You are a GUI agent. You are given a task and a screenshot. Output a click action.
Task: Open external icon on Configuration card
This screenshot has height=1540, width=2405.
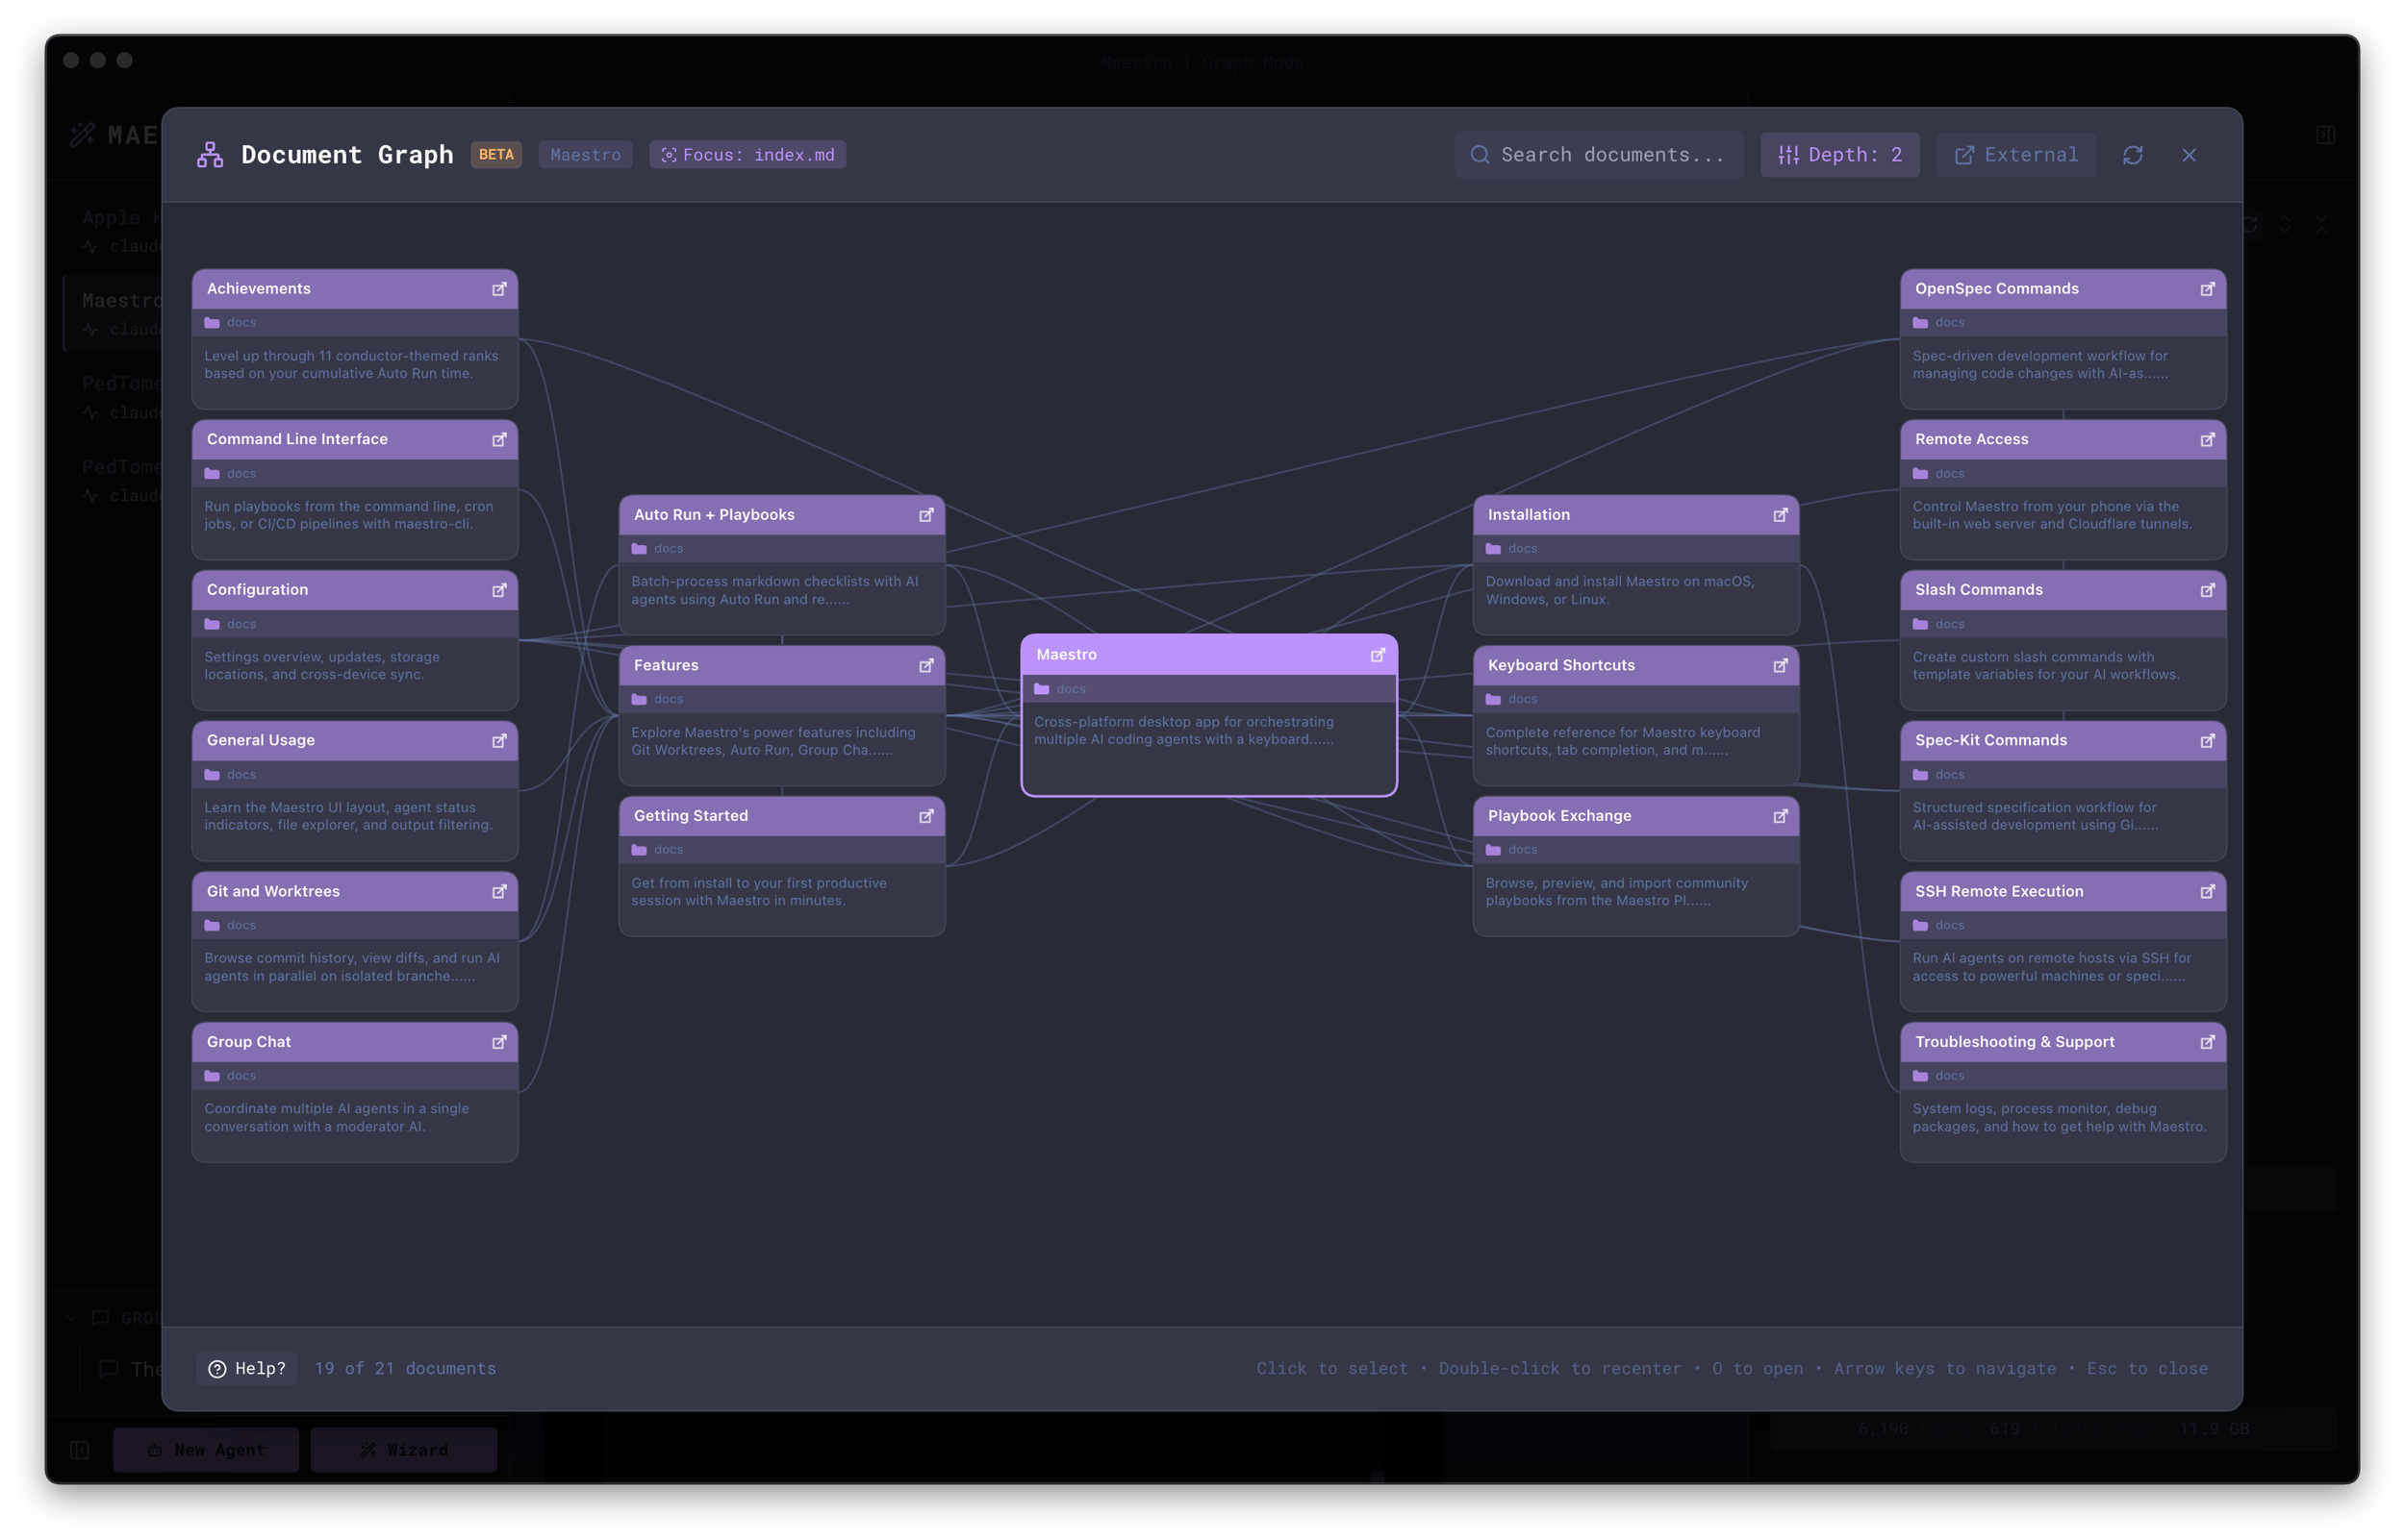pos(499,591)
